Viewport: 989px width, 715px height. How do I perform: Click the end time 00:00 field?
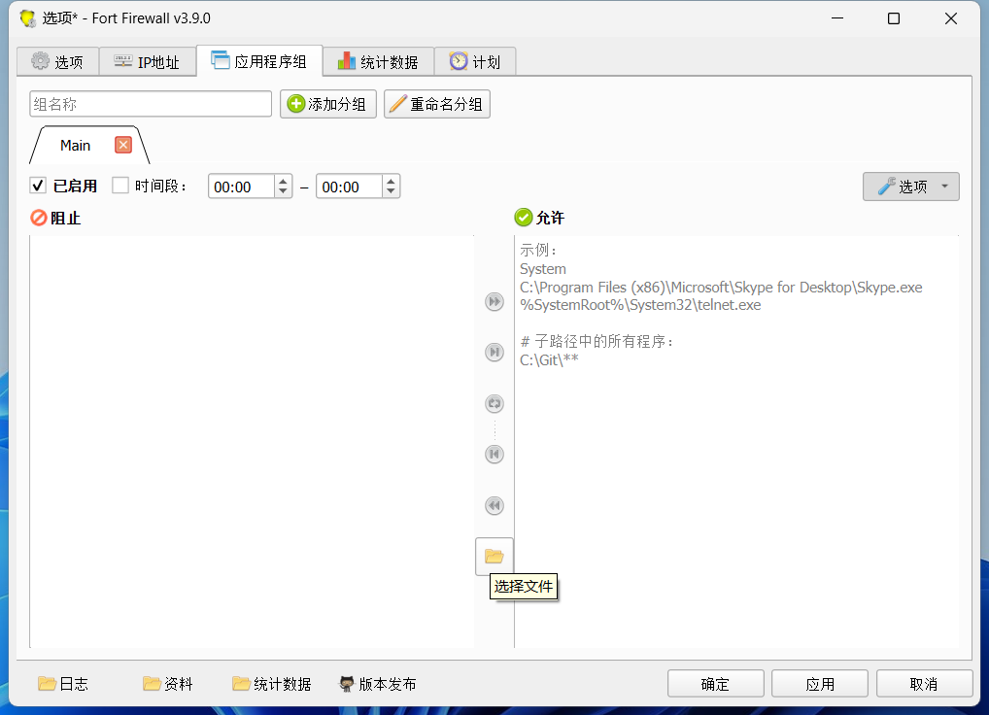350,187
